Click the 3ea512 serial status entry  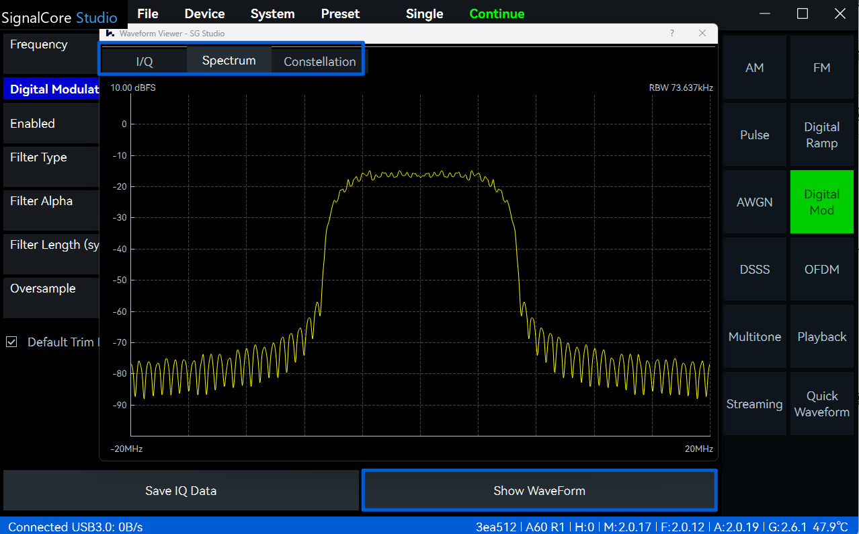click(x=497, y=527)
